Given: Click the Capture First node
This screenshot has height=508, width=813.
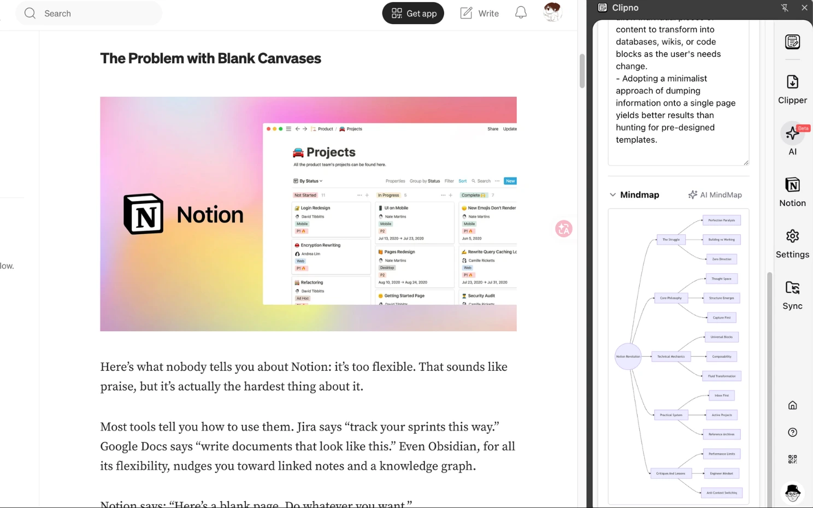Looking at the screenshot, I should [x=722, y=317].
